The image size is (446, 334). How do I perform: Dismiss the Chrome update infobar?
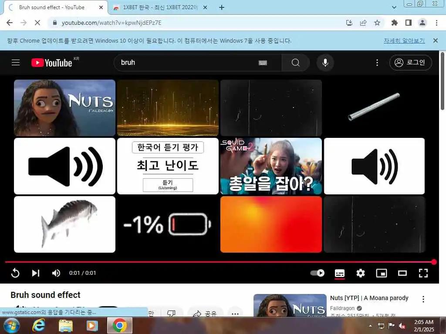pos(435,40)
